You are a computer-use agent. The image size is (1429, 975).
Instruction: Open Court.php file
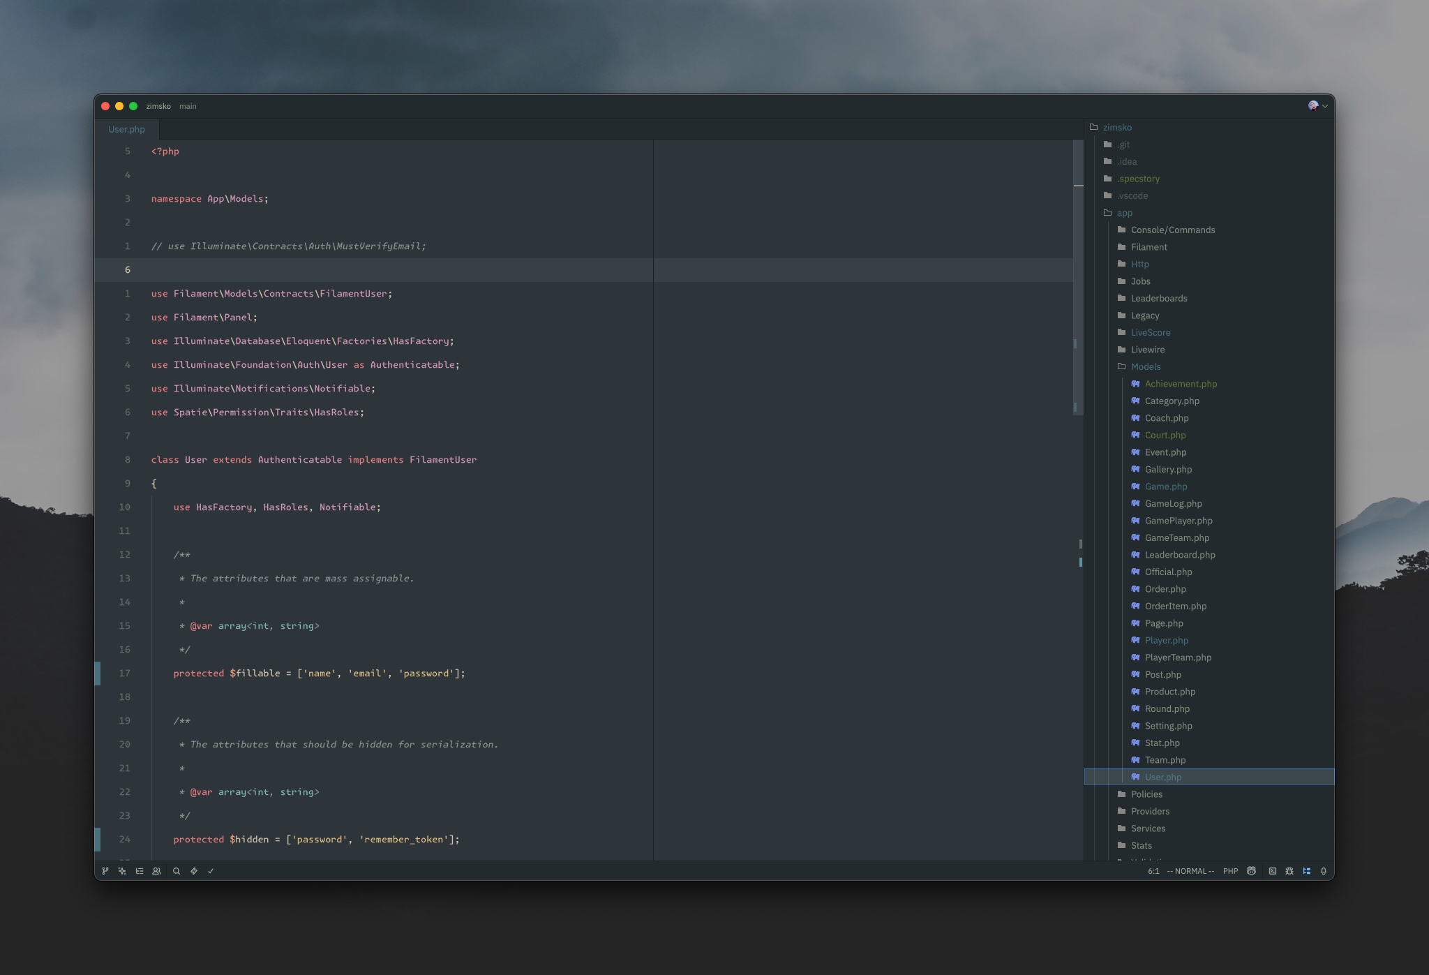click(x=1209, y=435)
